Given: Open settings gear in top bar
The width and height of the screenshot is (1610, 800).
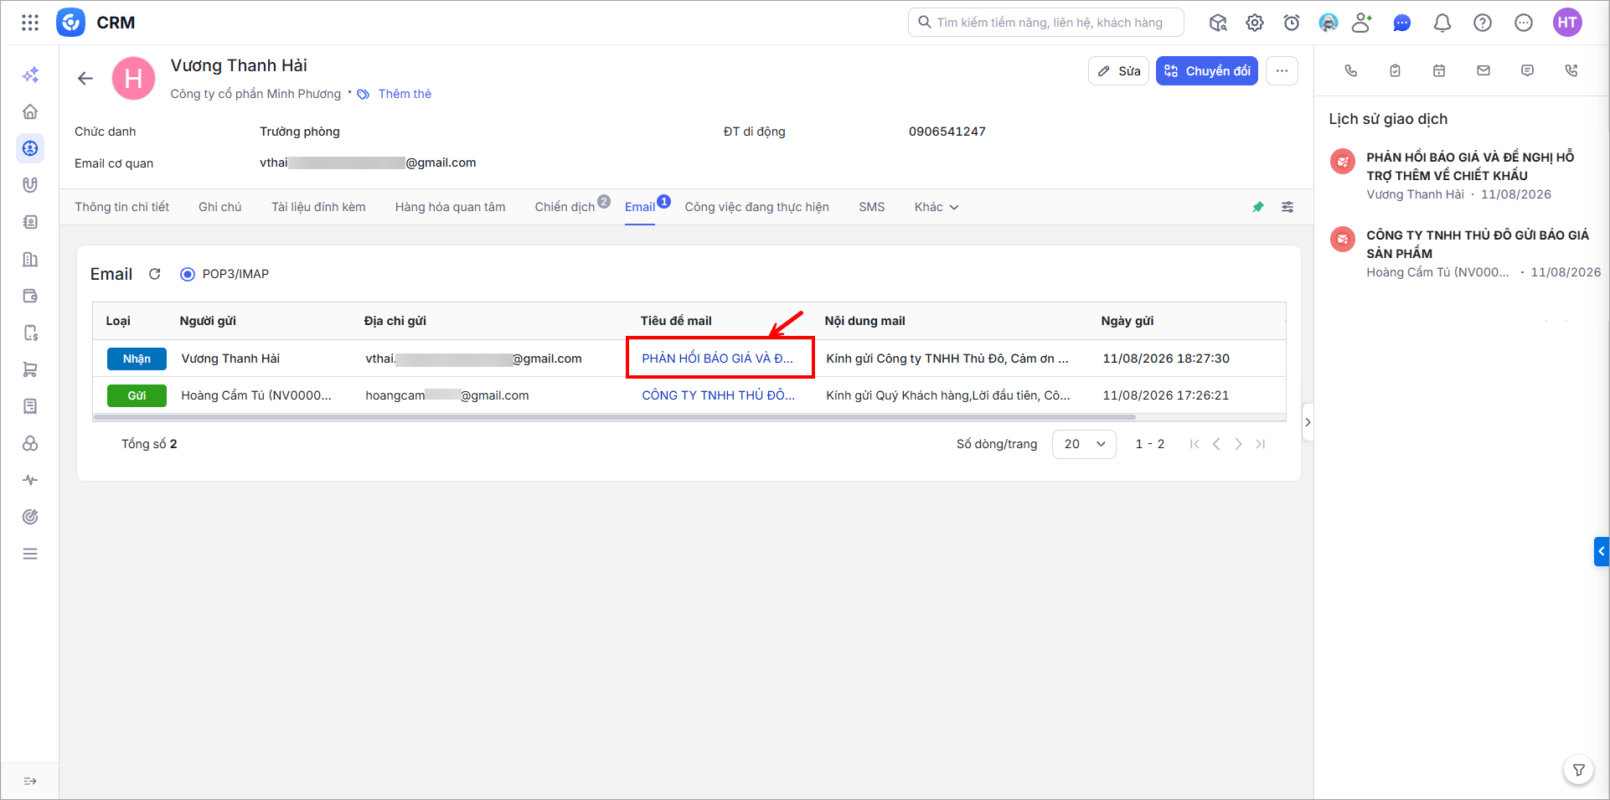Looking at the screenshot, I should (x=1255, y=23).
